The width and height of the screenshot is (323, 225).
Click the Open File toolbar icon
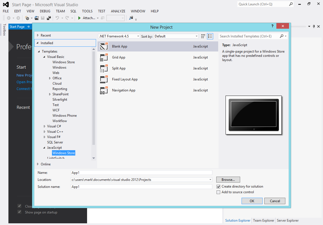(37, 18)
